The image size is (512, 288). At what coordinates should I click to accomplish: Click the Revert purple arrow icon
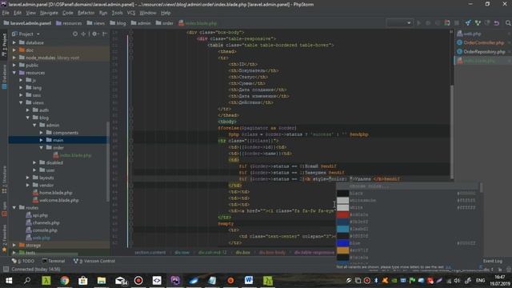pos(497,23)
